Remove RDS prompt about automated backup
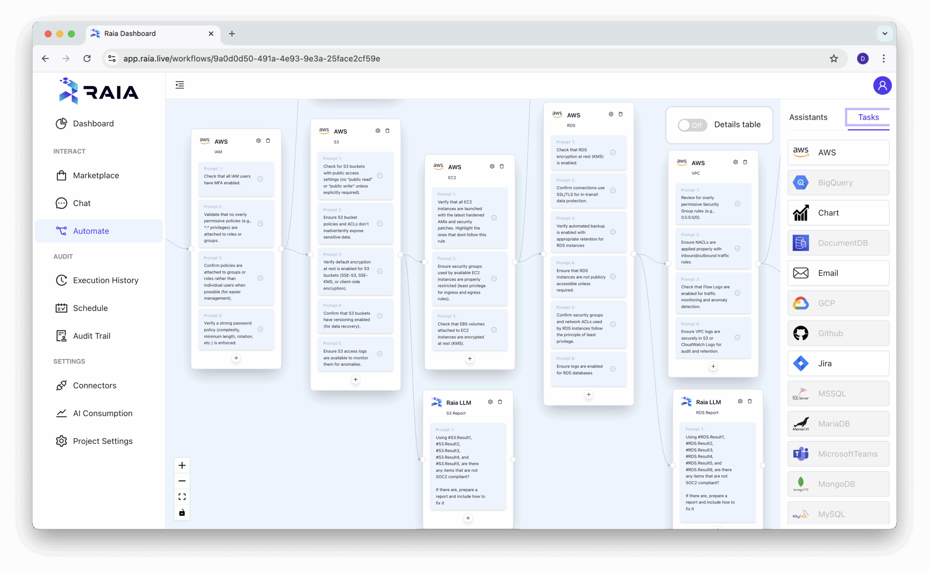929x572 pixels. 613,232
